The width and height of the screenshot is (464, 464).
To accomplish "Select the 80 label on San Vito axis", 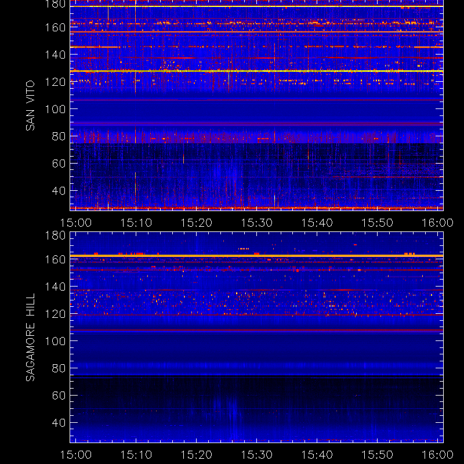I will (x=59, y=136).
